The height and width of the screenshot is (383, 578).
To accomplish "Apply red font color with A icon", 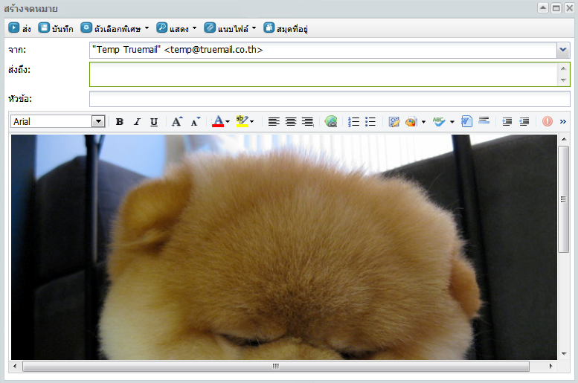I will coord(218,121).
